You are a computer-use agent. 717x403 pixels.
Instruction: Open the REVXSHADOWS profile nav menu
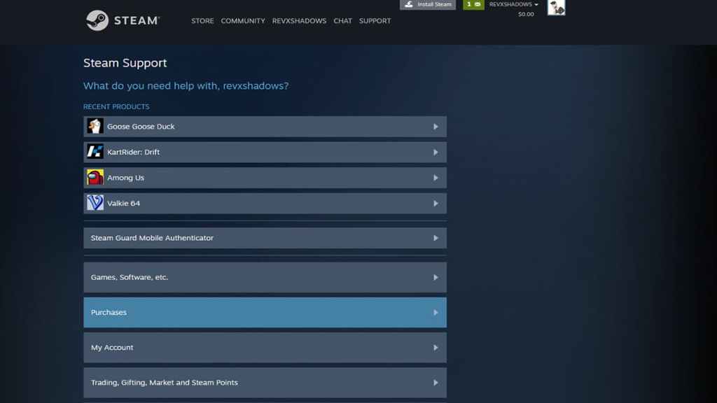coord(299,21)
